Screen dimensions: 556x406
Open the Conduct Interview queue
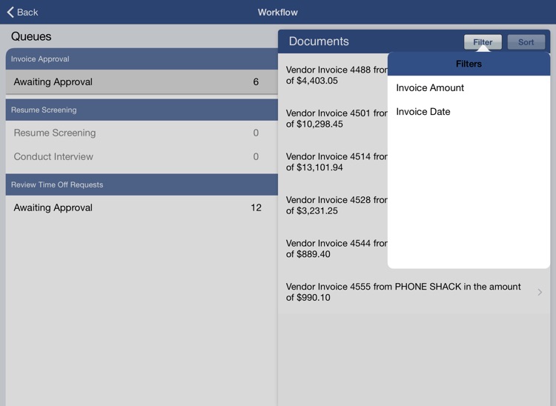(142, 156)
